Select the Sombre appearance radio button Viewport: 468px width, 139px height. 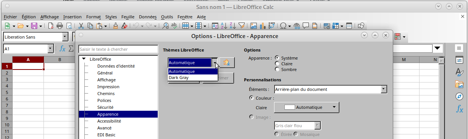[277, 69]
